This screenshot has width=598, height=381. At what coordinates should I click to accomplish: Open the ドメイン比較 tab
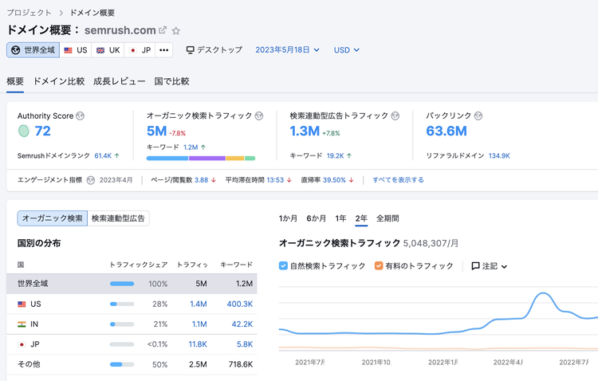59,81
